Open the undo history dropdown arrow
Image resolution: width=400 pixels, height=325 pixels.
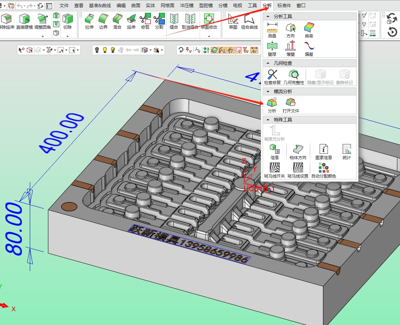click(x=25, y=6)
